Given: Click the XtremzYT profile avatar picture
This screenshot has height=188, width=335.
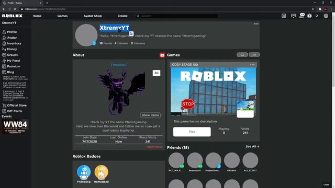Looking at the screenshot, I should click(86, 35).
